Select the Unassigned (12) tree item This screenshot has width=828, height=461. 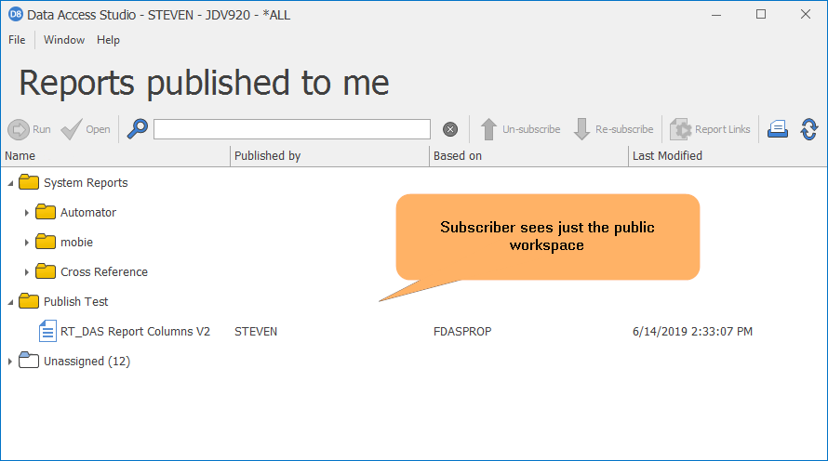click(x=87, y=361)
